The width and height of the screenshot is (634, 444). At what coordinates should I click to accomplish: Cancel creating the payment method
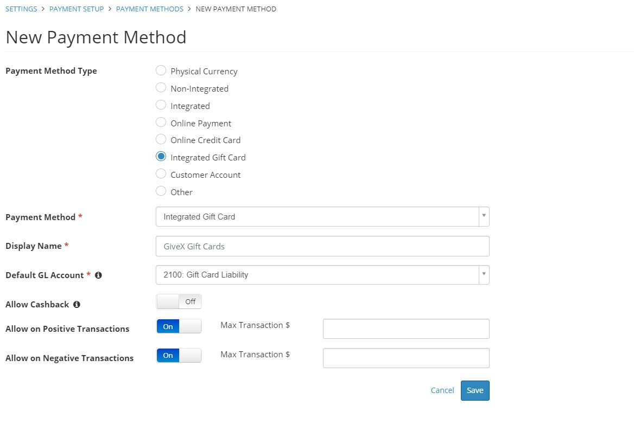click(442, 390)
